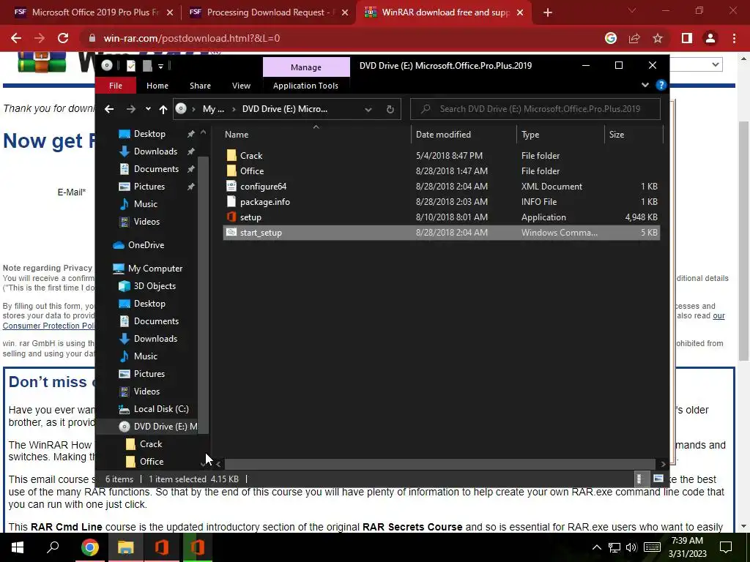750x562 pixels.
Task: Open pinned Desktop in Quick access
Action: [x=149, y=134]
